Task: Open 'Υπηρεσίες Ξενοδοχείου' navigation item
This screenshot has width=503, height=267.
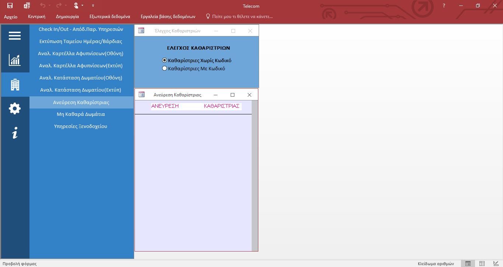Action: (x=81, y=126)
